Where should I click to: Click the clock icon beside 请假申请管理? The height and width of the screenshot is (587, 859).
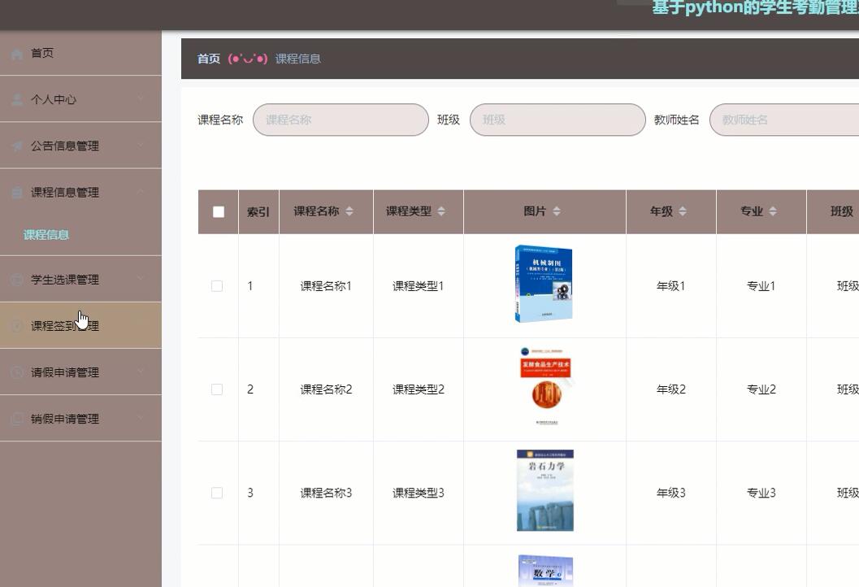click(x=17, y=372)
